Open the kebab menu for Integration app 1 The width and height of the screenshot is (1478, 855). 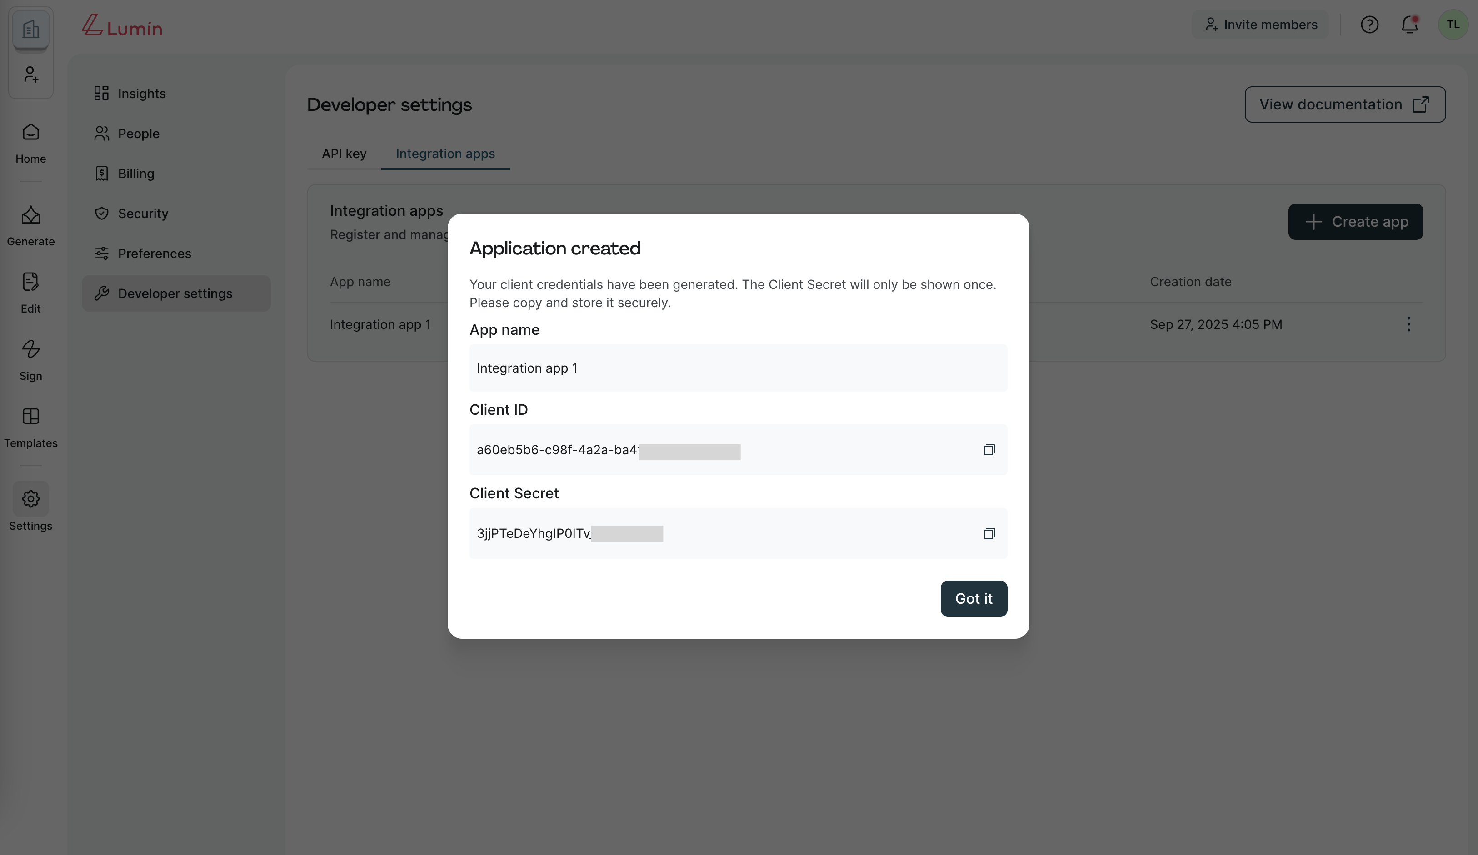tap(1409, 324)
